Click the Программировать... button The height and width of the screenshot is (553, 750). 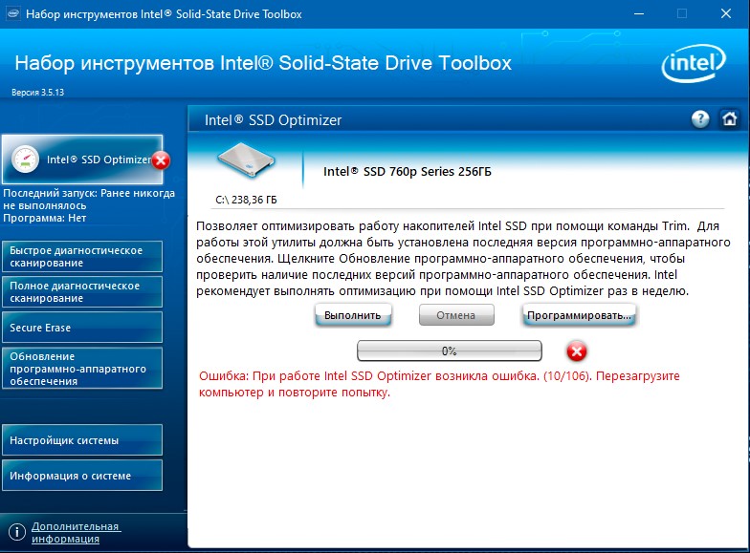click(x=579, y=315)
